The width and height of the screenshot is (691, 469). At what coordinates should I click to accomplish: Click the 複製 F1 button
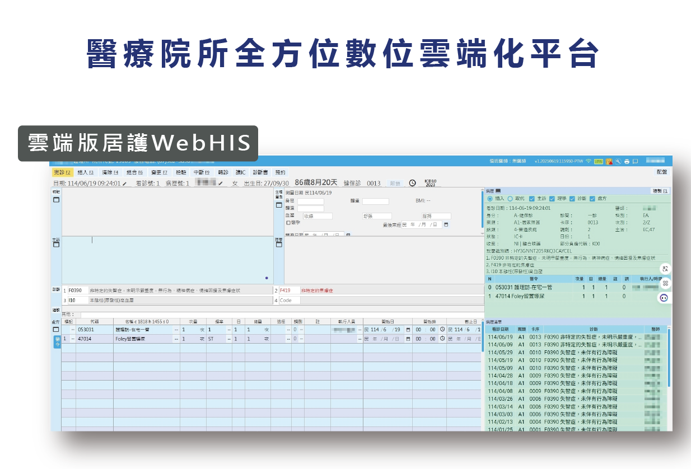click(659, 190)
